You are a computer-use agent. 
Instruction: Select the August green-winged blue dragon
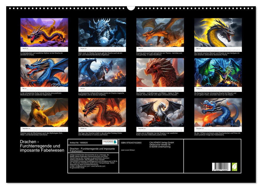click(218, 72)
